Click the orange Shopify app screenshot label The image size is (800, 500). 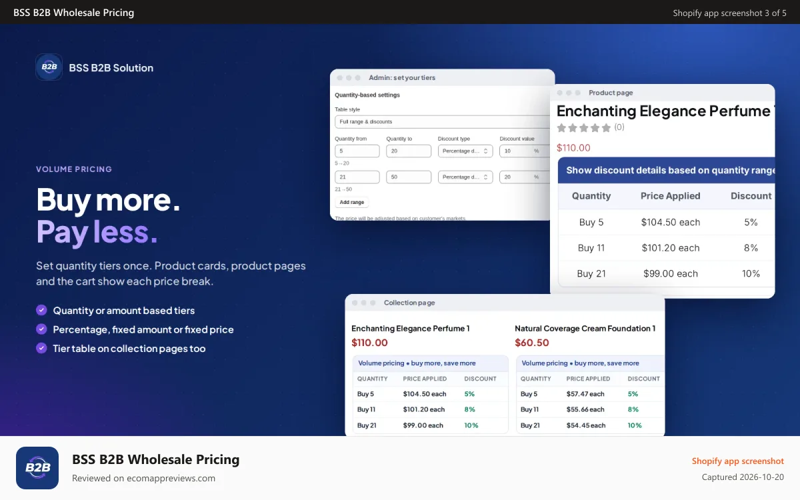tap(738, 461)
